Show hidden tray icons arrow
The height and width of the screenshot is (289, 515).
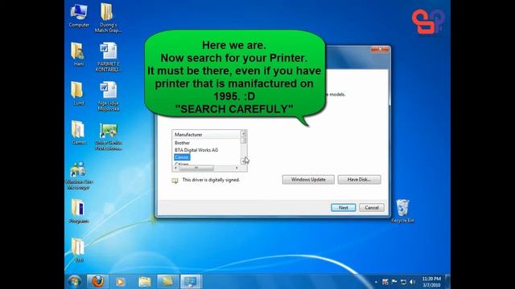376,282
